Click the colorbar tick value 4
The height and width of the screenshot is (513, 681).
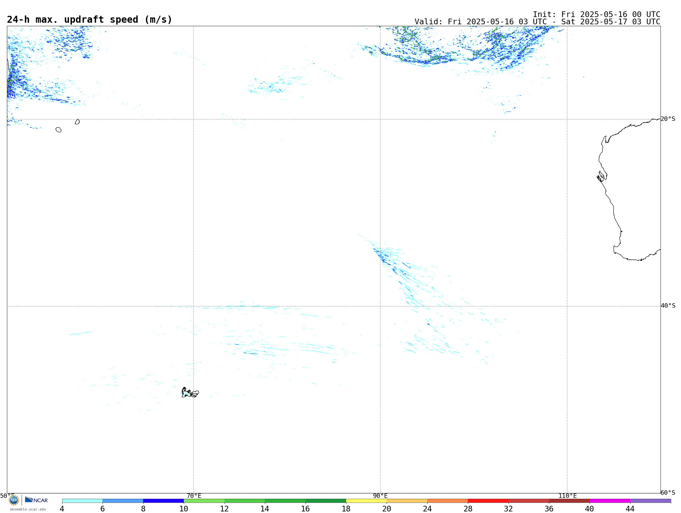pyautogui.click(x=62, y=509)
